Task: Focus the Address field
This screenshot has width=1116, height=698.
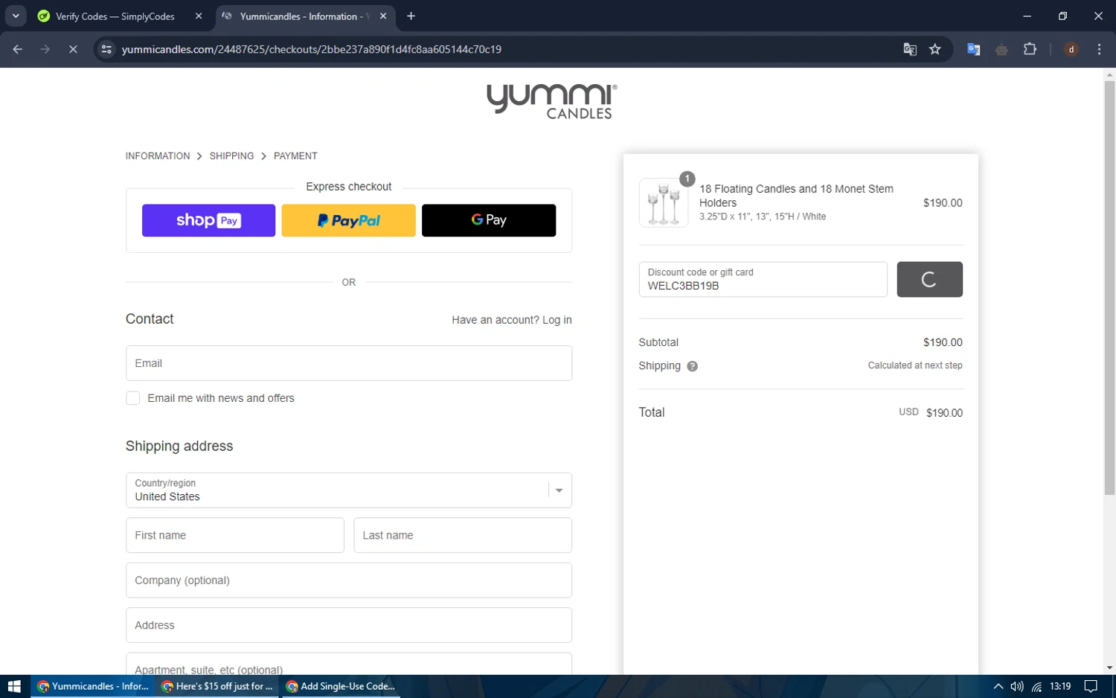Action: click(x=348, y=625)
